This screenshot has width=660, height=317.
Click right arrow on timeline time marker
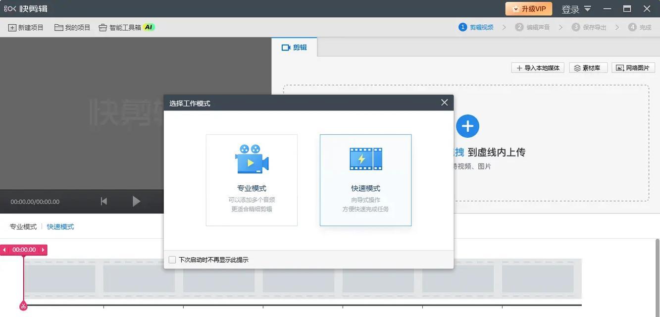point(43,250)
